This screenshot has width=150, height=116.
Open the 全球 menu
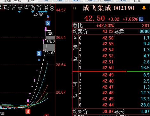[31, 1]
